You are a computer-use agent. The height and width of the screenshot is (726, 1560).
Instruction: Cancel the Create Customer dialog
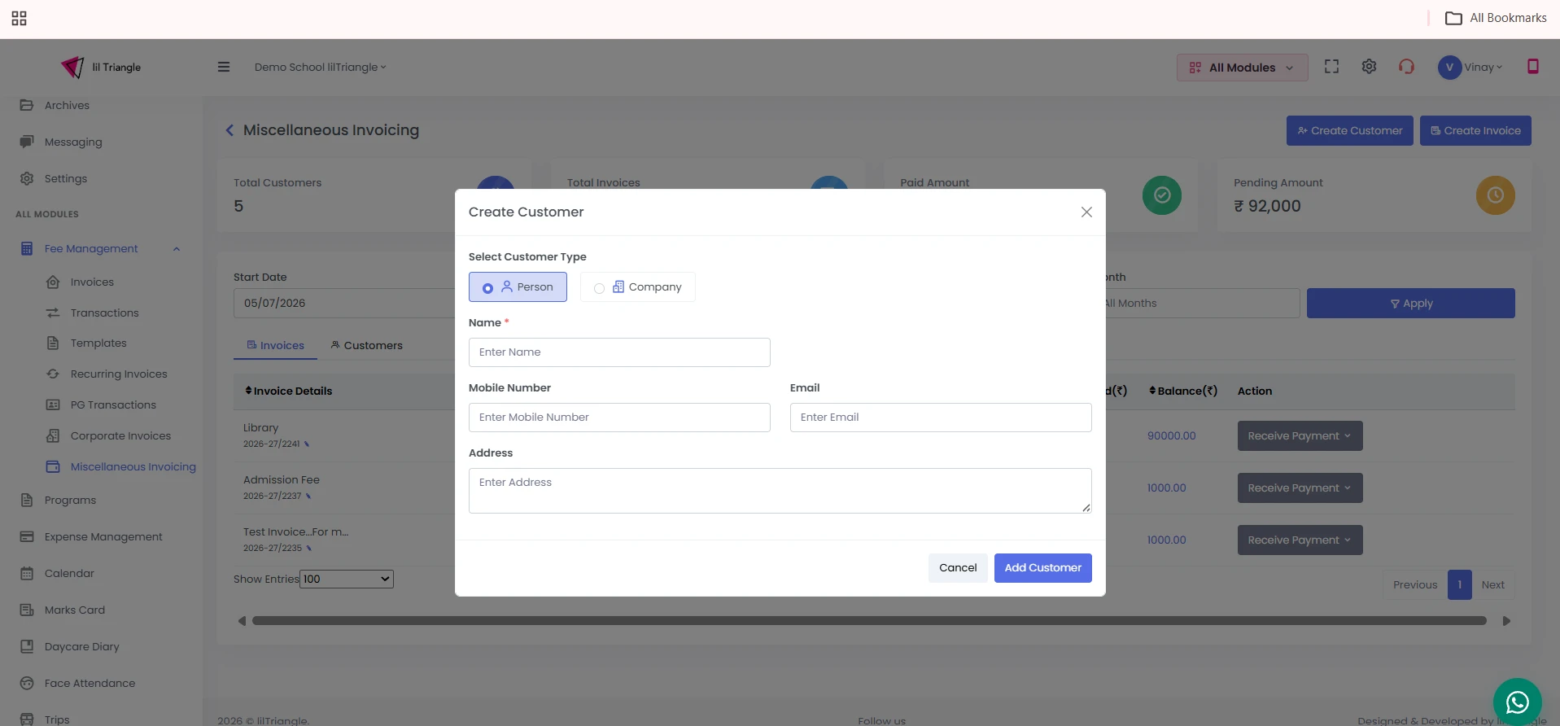pos(958,567)
